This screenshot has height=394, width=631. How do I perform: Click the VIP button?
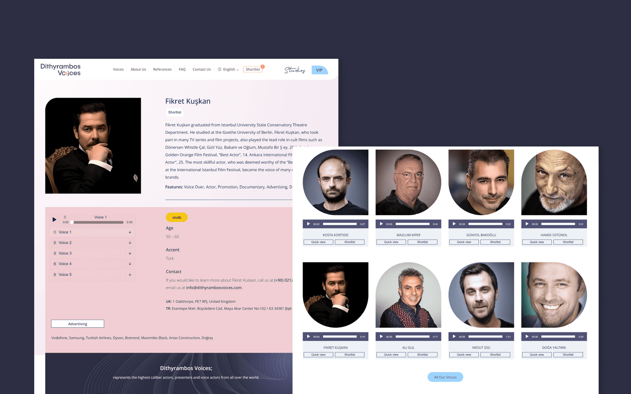(319, 70)
